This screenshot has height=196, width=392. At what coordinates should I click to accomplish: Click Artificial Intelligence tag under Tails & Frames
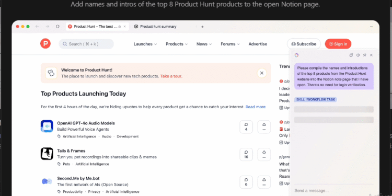[92, 164]
